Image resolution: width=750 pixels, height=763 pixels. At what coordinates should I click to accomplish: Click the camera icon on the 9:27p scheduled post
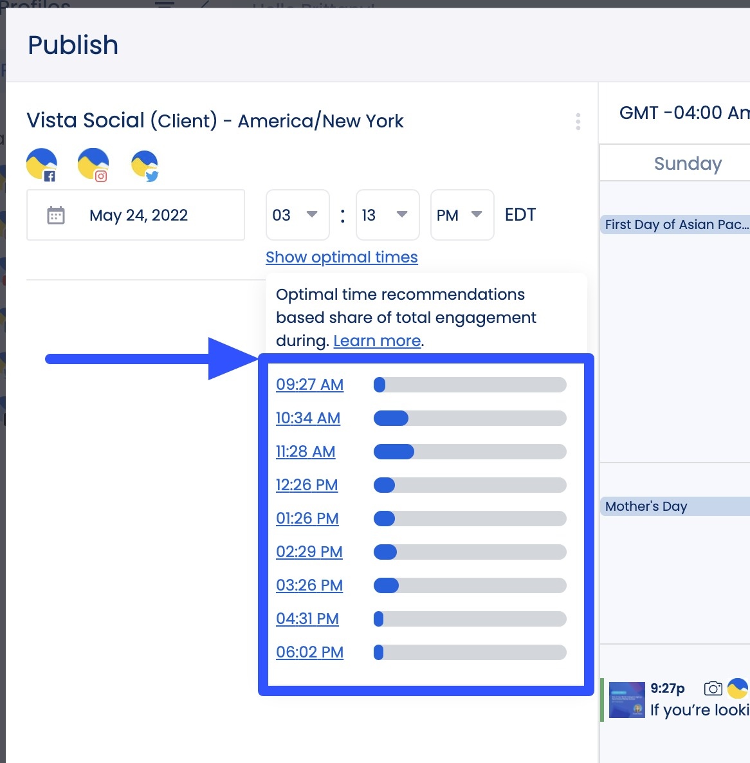(x=713, y=688)
